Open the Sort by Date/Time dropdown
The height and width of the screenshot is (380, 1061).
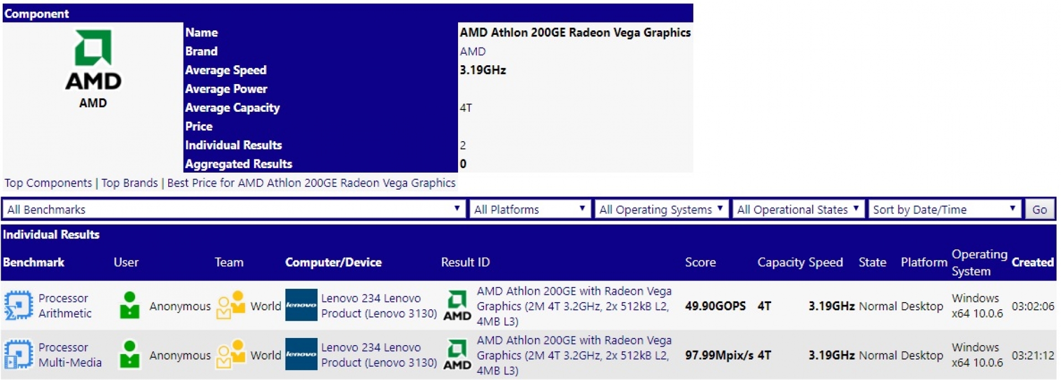[944, 209]
